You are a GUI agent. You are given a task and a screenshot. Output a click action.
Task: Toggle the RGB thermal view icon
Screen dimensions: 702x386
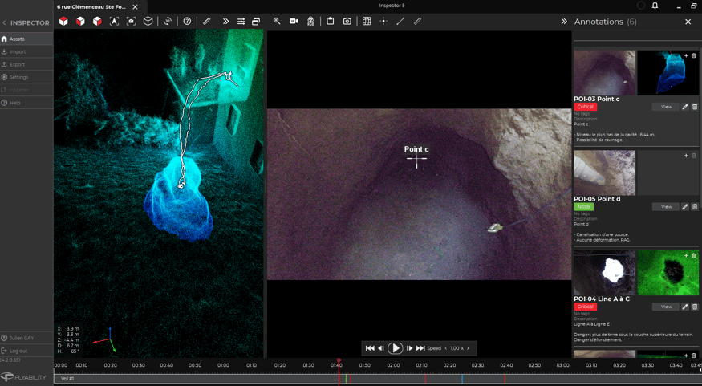[x=310, y=21]
